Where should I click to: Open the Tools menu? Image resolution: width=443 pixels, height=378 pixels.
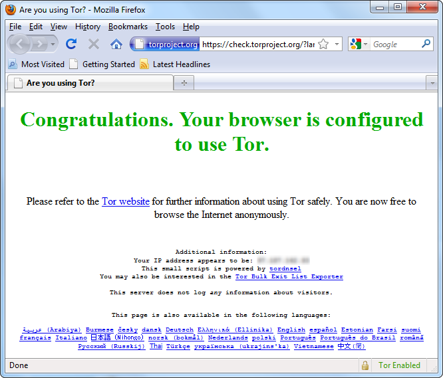[x=165, y=27]
